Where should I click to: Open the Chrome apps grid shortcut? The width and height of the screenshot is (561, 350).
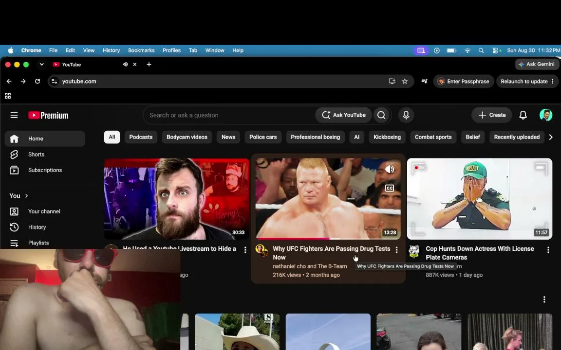tap(8, 96)
